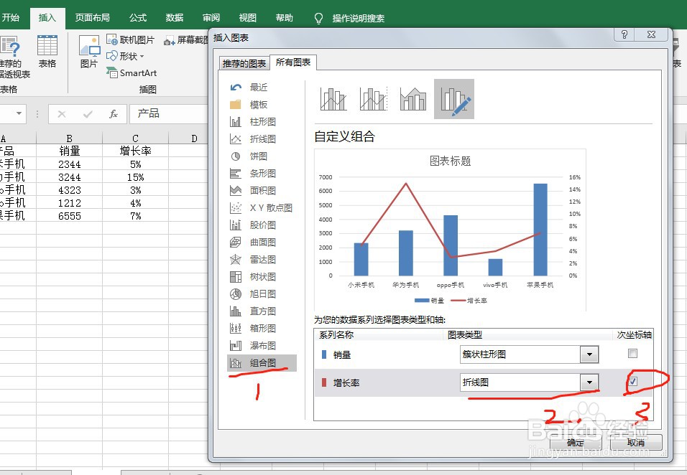
Task: Choose 瀑布图 waterfall category
Action: pyautogui.click(x=262, y=346)
